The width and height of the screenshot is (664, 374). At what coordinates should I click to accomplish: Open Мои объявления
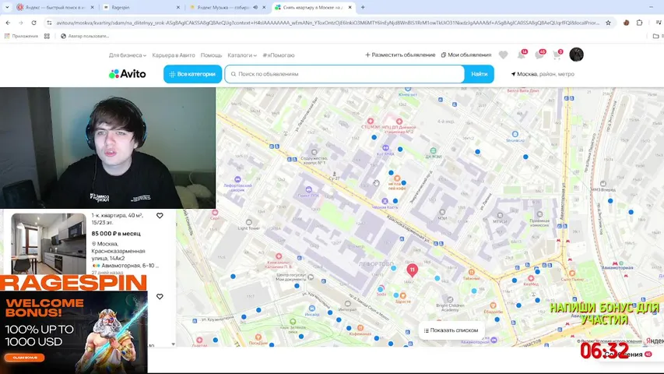pyautogui.click(x=466, y=55)
